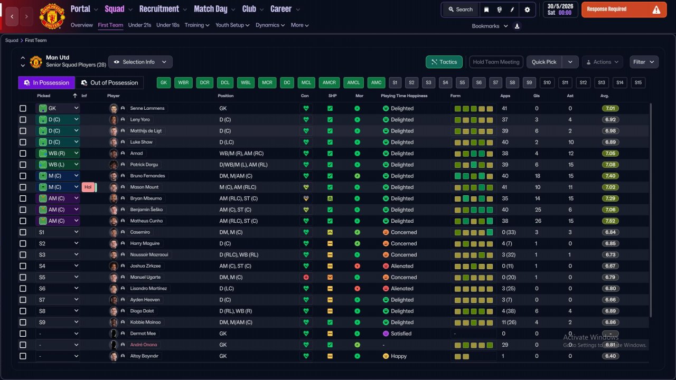Screen dimensions: 676x380
Task: Click the info icon beside Bruno Fernandes
Action: coord(123,176)
